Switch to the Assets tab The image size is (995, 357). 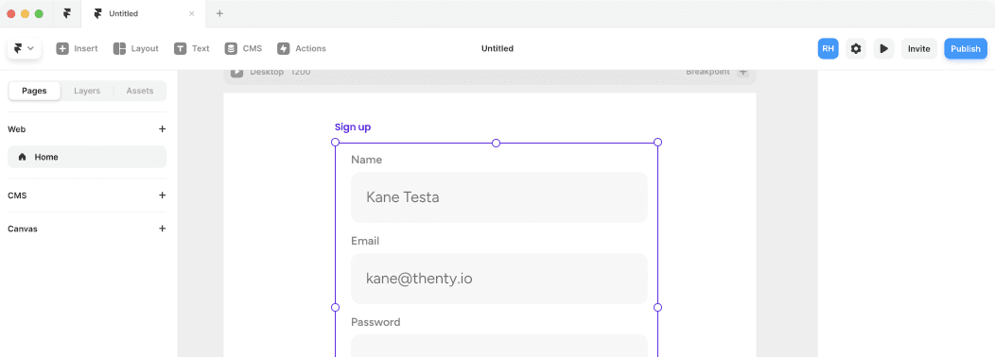coord(140,91)
